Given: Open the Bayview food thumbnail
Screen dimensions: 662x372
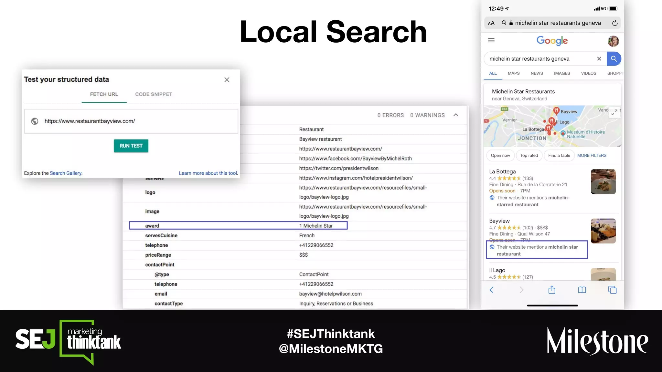Looking at the screenshot, I should 603,231.
